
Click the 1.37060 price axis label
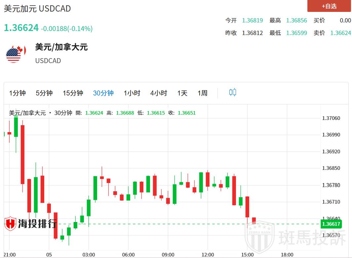331,118
